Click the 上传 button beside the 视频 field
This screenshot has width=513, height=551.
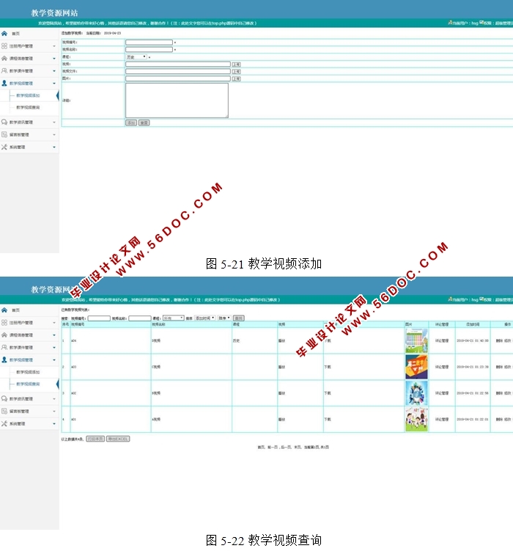pos(236,65)
